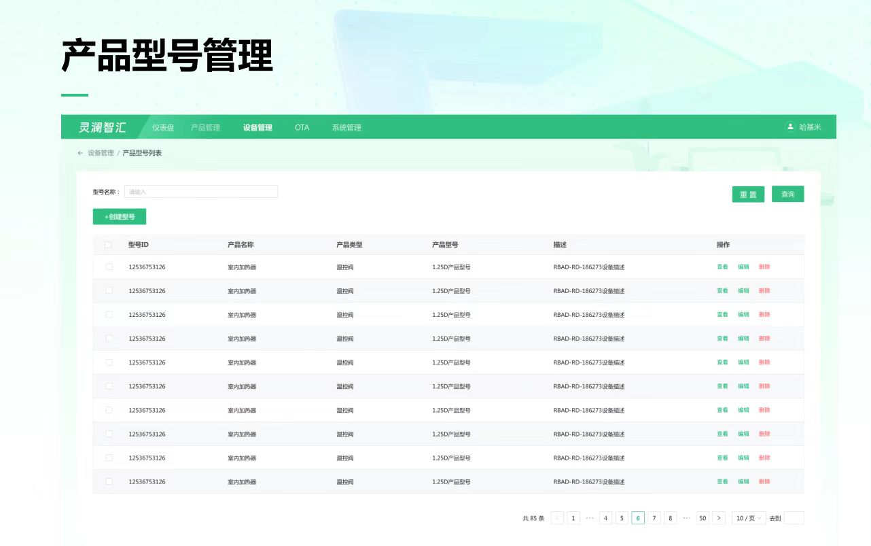Open the OTA menu item
This screenshot has width=871, height=546.
pyautogui.click(x=302, y=127)
